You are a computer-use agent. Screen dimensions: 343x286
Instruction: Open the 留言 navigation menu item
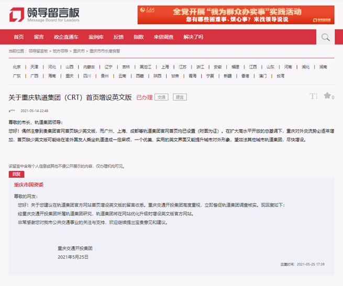pyautogui.click(x=39, y=37)
